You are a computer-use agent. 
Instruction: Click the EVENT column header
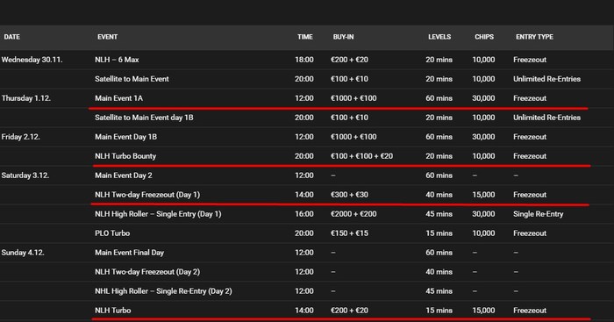[107, 37]
